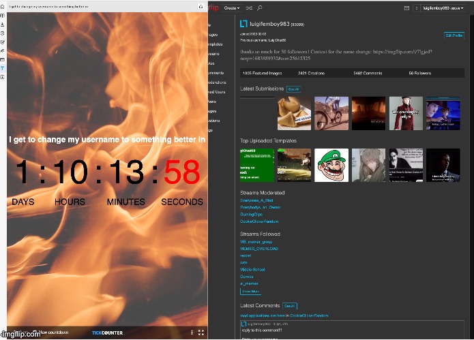Click the Templates item in Imgflip sidebar
Image resolution: width=474 pixels, height=340 pixels.
point(216,44)
